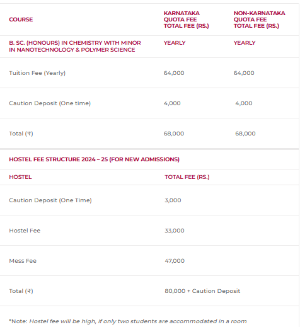Select Karnataka tuition fee value 64,000
Image resolution: width=300 pixels, height=327 pixels.
click(x=174, y=73)
